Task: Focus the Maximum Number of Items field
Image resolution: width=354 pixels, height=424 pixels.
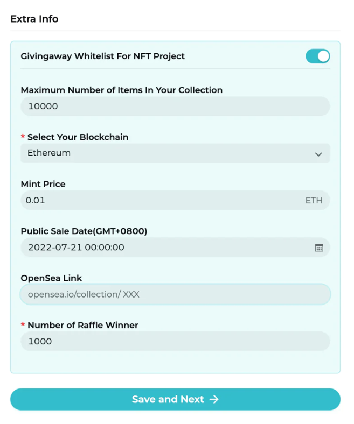Action: coord(175,107)
